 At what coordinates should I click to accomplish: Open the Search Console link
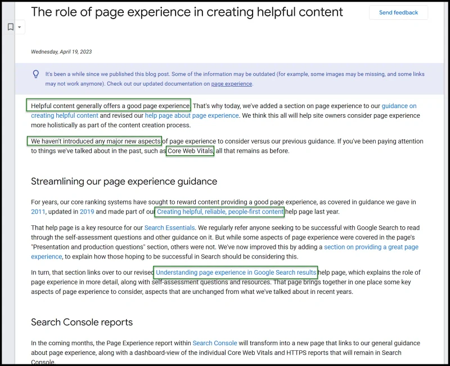coord(215,343)
